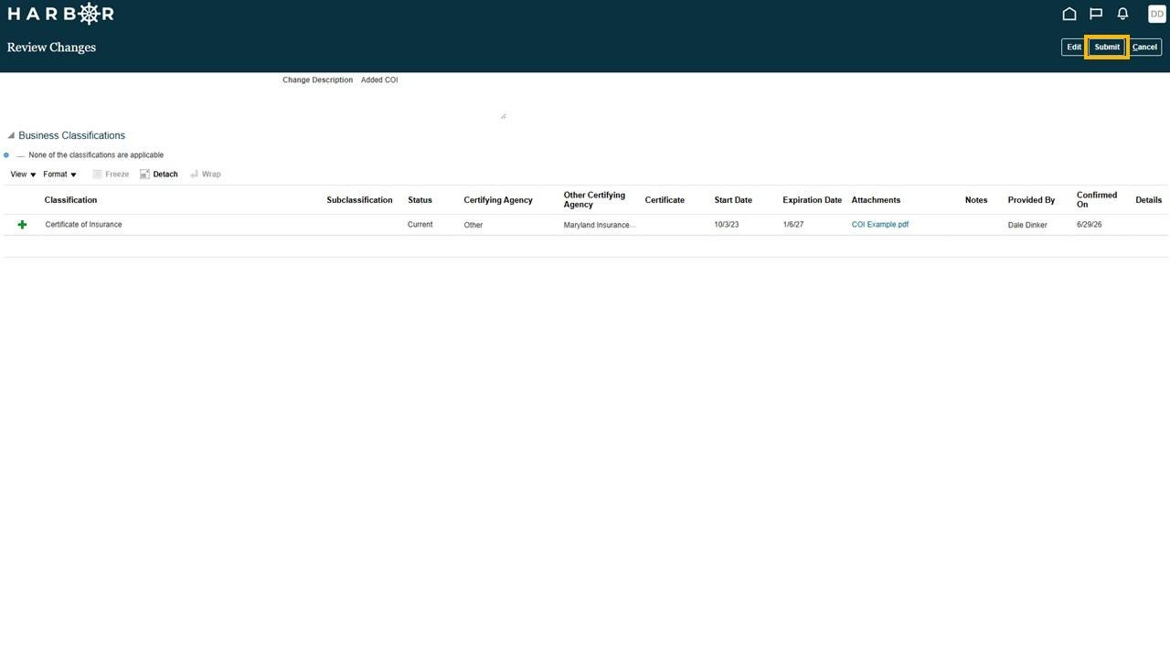Image resolution: width=1170 pixels, height=658 pixels.
Task: Open the View dropdown menu
Action: pos(23,175)
